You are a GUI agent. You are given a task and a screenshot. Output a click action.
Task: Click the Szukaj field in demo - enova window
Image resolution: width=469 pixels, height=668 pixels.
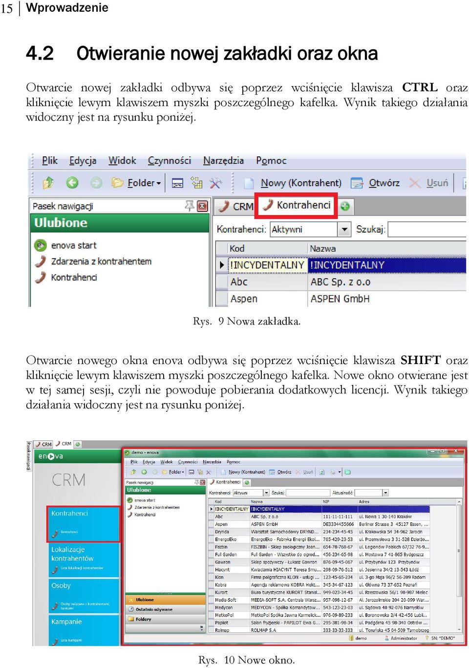click(308, 493)
